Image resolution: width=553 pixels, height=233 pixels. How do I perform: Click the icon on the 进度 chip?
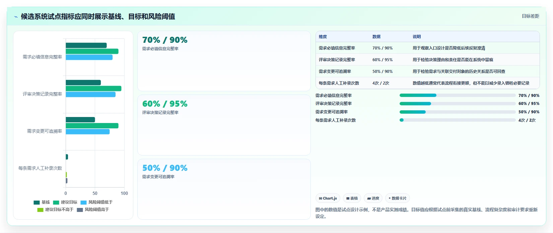coord(369,198)
